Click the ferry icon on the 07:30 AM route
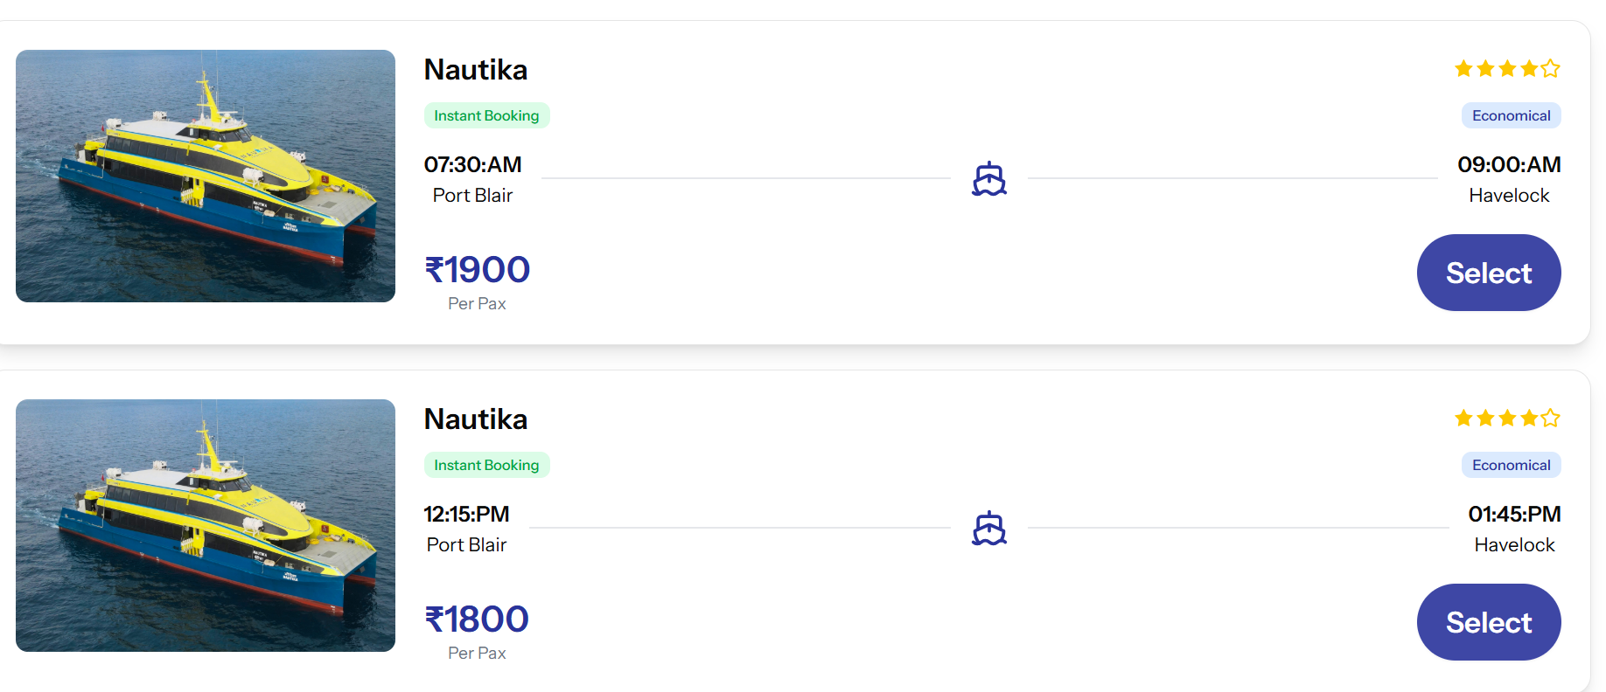 pos(989,179)
